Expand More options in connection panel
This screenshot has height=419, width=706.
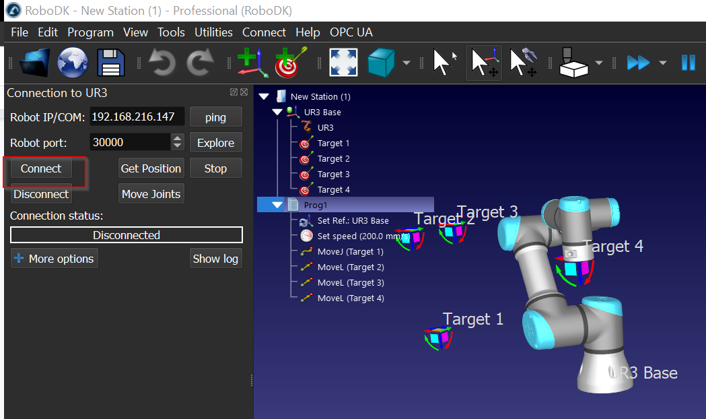54,259
